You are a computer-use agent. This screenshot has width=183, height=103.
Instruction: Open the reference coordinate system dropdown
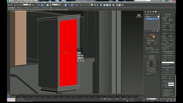pos(55,5)
